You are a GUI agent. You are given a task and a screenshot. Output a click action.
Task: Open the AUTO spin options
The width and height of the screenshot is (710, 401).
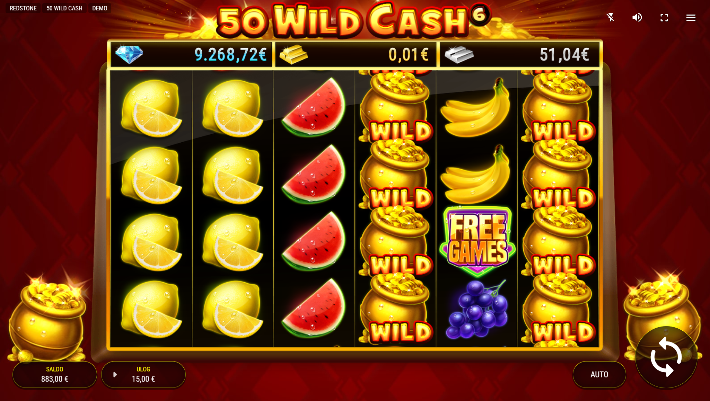coord(599,374)
